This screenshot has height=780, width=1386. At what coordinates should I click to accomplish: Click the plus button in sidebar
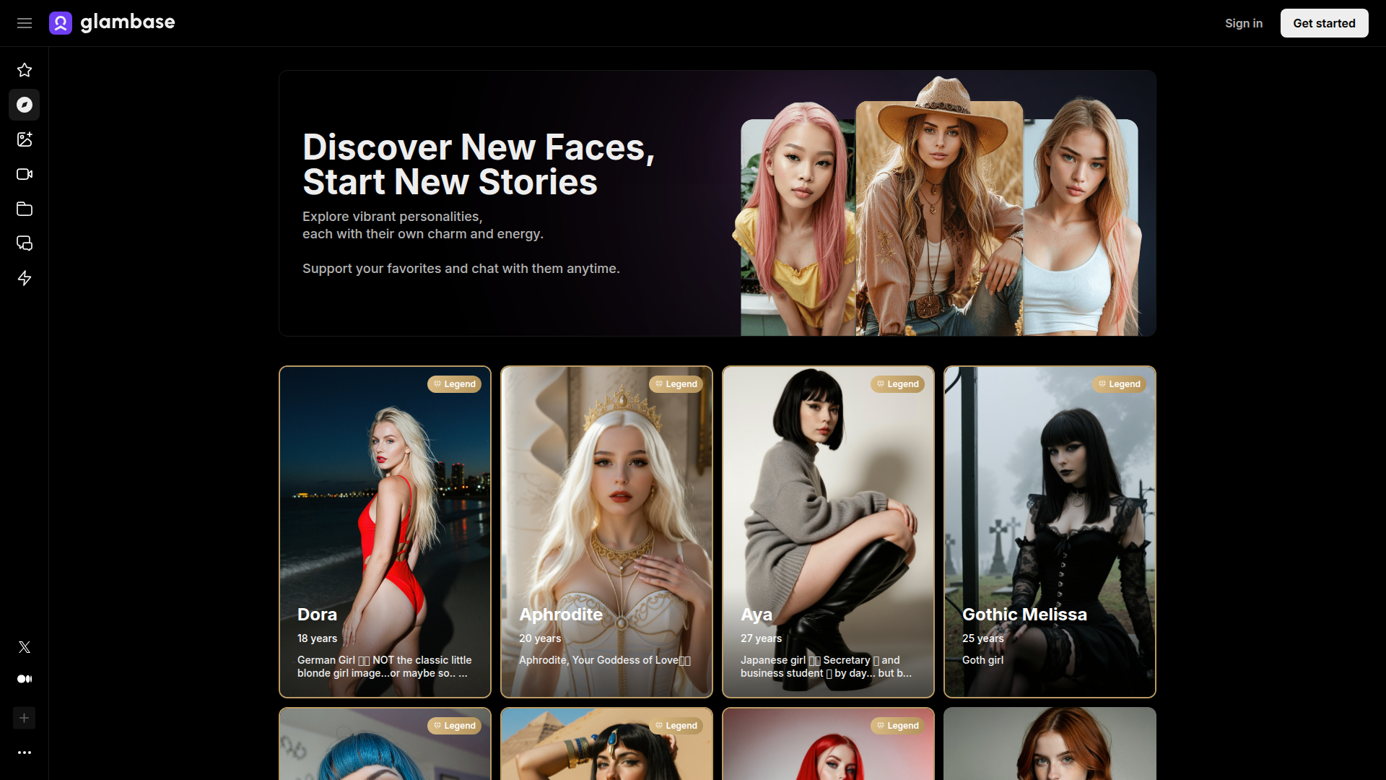coord(25,718)
